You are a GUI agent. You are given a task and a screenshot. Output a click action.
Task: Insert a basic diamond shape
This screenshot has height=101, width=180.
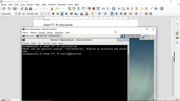[x=156, y=9]
